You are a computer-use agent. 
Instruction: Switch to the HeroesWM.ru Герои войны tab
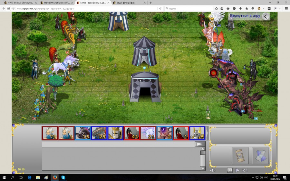click(x=57, y=3)
